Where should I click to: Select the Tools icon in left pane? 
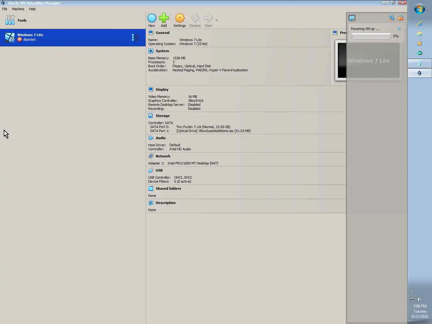(x=10, y=20)
